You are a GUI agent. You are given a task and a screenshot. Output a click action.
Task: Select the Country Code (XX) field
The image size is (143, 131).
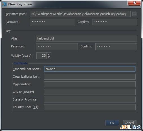[x=90, y=107]
